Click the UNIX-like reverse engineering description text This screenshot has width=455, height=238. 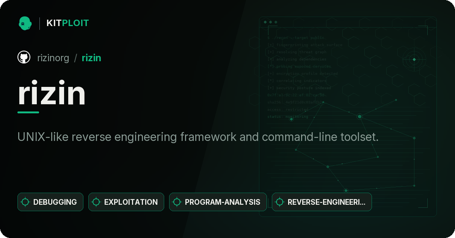[198, 137]
